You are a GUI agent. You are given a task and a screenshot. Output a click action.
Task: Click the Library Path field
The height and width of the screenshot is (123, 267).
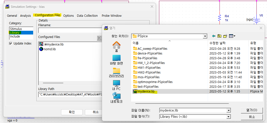point(70,94)
